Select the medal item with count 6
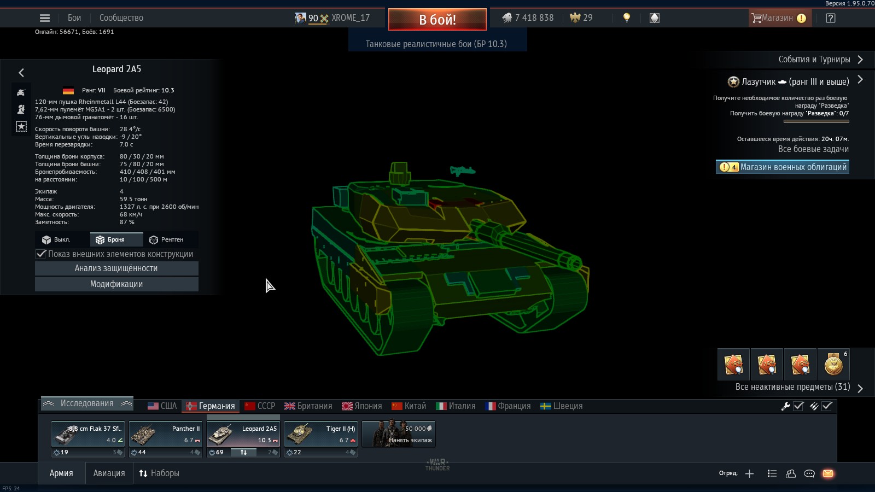 point(833,364)
